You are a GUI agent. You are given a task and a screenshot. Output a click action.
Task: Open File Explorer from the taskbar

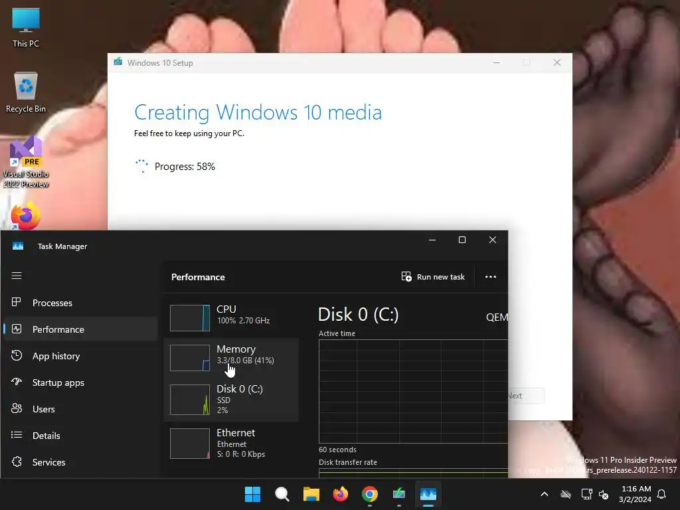tap(311, 494)
